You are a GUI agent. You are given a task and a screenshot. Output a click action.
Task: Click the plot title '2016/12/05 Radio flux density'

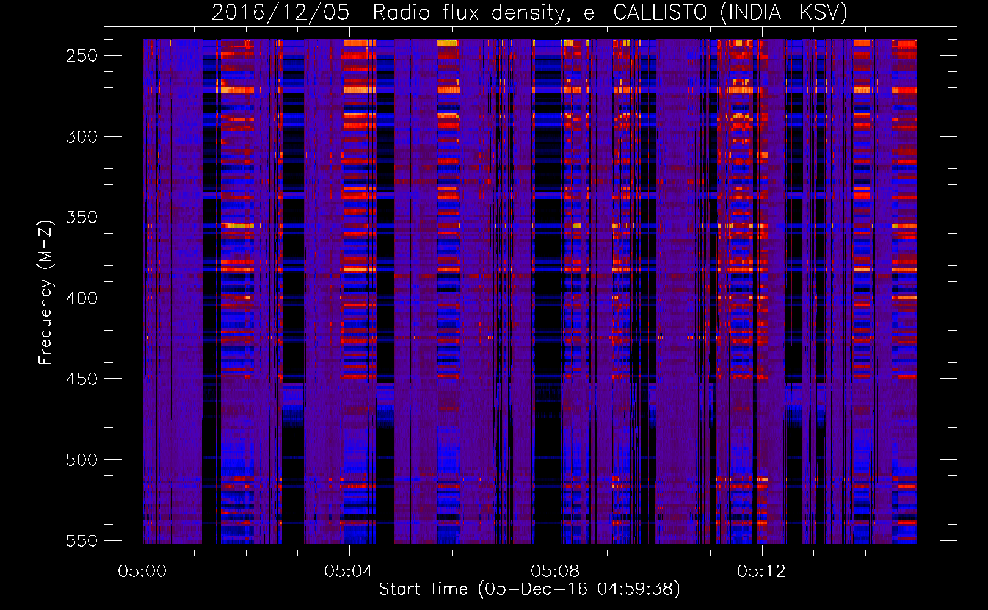(x=529, y=13)
